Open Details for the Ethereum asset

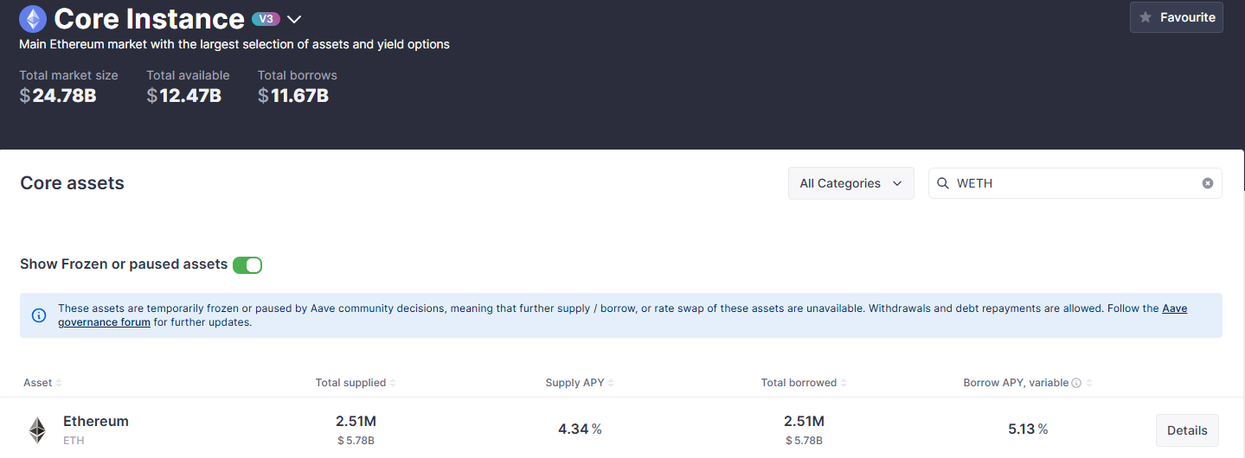point(1186,430)
